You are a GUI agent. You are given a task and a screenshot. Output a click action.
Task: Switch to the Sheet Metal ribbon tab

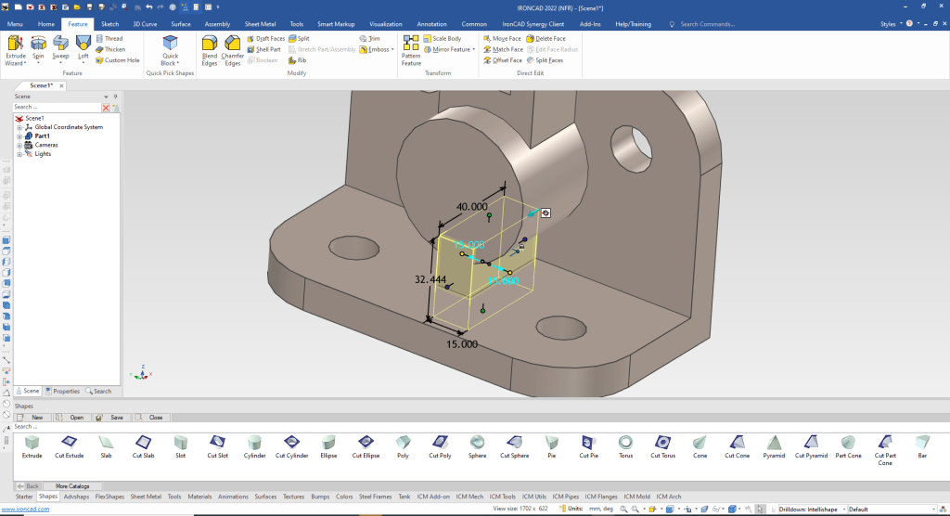pyautogui.click(x=260, y=23)
